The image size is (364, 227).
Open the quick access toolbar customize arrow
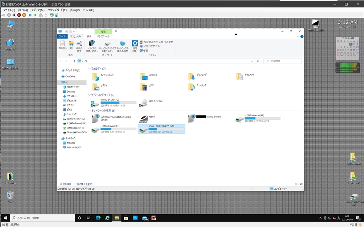(74, 31)
